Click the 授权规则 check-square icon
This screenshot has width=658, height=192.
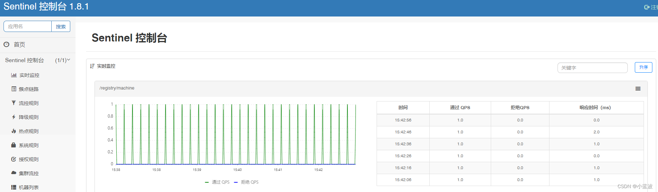click(x=14, y=159)
